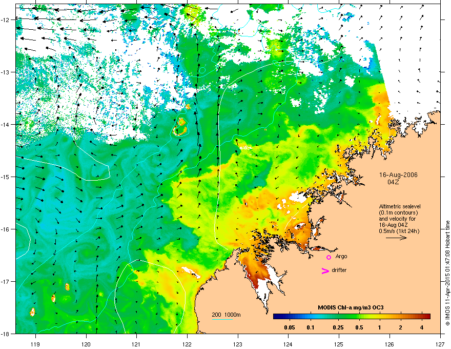Click the drifter legend text label
Viewport: 451px width, 349px height.
(x=339, y=270)
